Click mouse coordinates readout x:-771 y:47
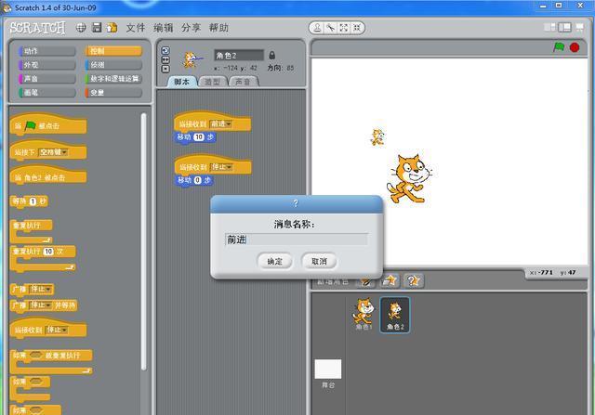Viewport: 595px width, 415px height. (553, 273)
